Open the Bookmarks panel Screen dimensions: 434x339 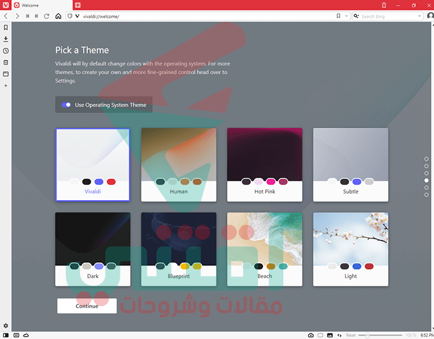(6, 27)
